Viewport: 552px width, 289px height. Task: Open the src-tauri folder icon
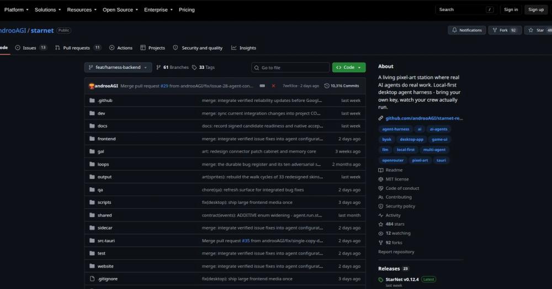92,241
